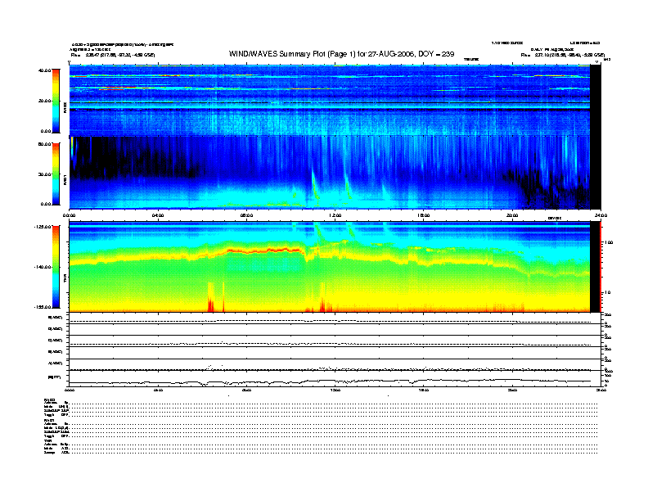This screenshot has height=501, width=648.
Task: Click the -140.00 value on TNR scale
Action: tap(43, 267)
